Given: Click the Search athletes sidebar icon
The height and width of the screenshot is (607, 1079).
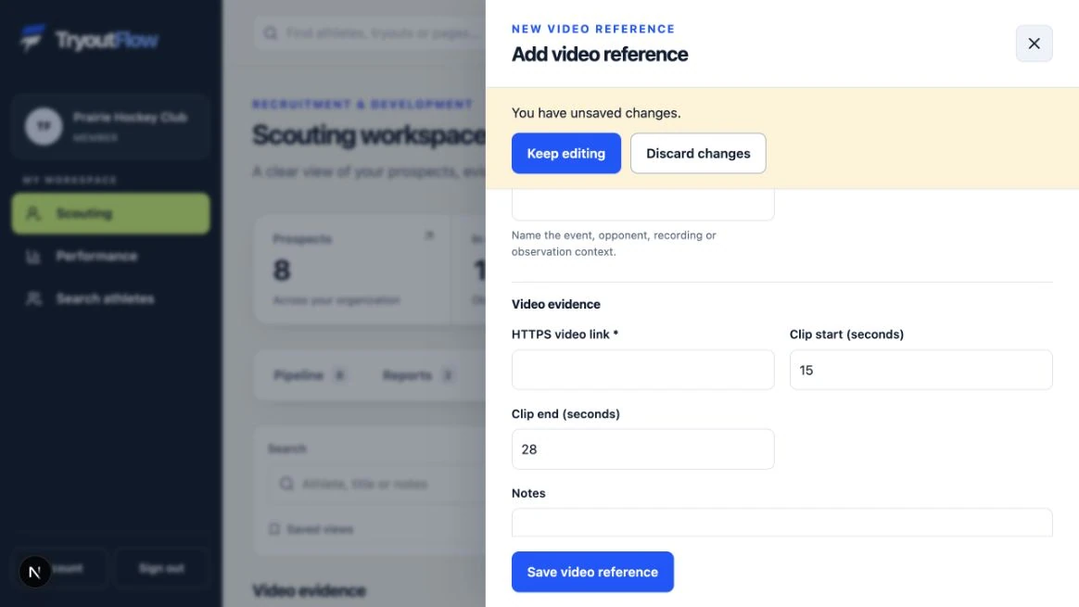Looking at the screenshot, I should pos(33,298).
